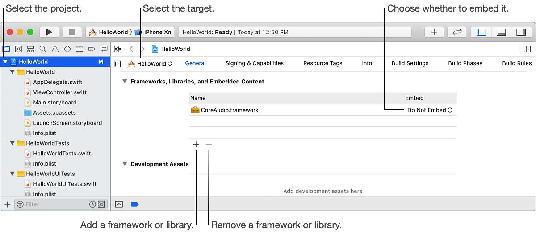Open the Build Rules tab
The image size is (536, 233).
click(517, 63)
